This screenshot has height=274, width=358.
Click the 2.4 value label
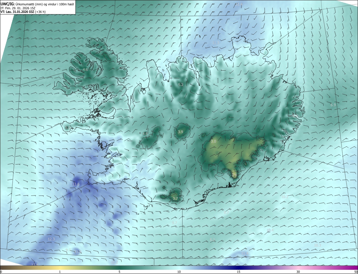pos(234,175)
